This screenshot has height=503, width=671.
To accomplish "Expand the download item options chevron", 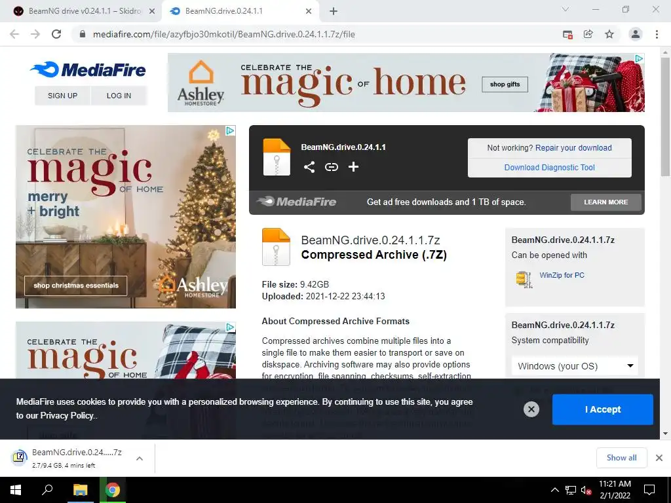I will point(140,458).
